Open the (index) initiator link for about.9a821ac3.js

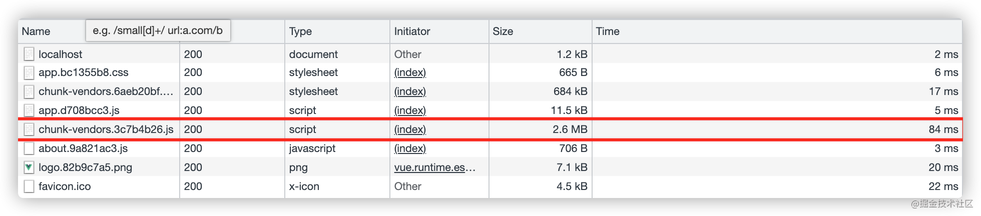point(410,148)
